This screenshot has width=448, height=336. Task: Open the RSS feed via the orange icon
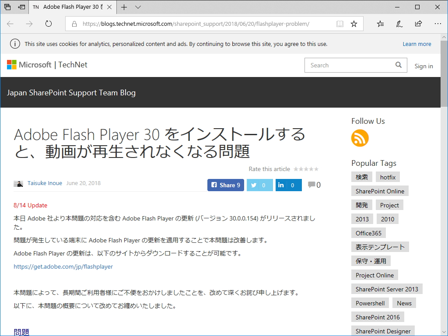(x=360, y=138)
